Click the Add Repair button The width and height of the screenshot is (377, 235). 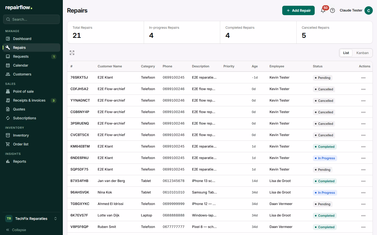298,10
